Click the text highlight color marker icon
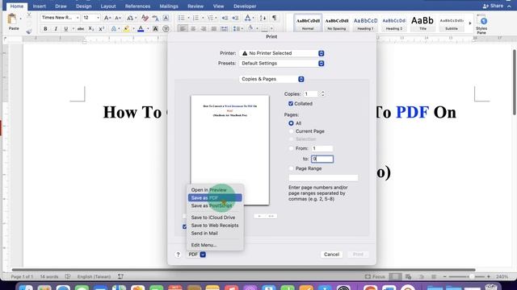 tap(126, 29)
